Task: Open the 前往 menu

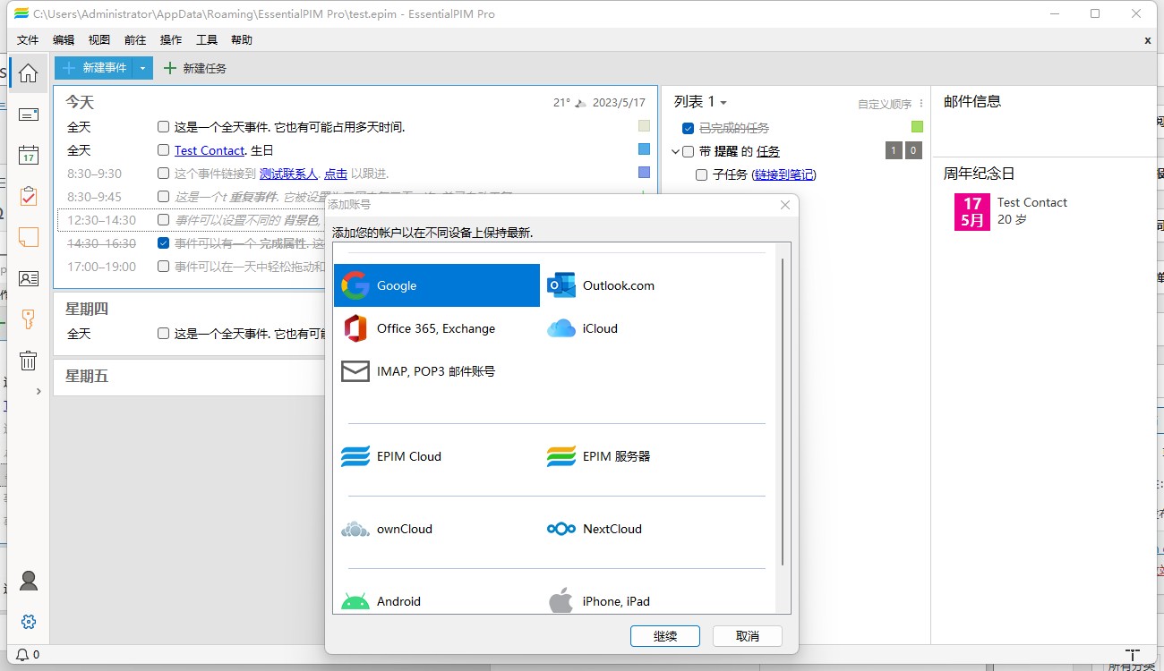Action: click(x=135, y=40)
